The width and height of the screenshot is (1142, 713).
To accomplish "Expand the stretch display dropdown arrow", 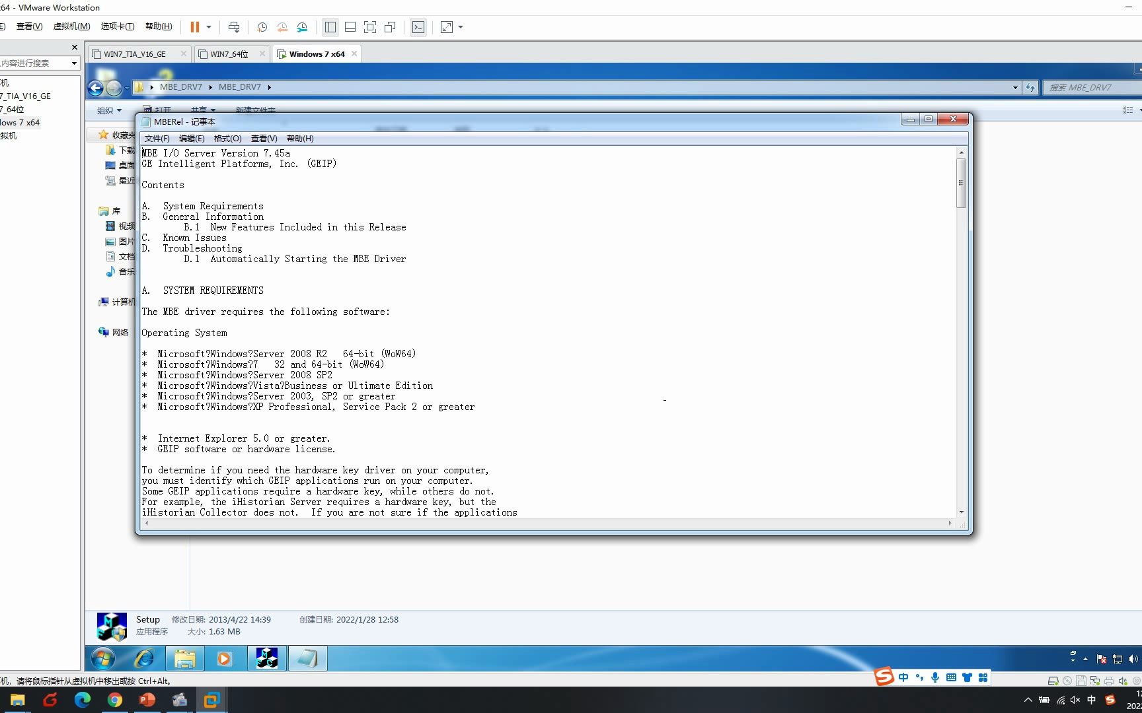I will coord(461,27).
